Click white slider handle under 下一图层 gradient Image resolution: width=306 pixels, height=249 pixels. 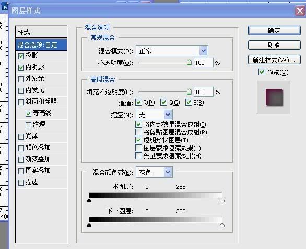(222, 225)
